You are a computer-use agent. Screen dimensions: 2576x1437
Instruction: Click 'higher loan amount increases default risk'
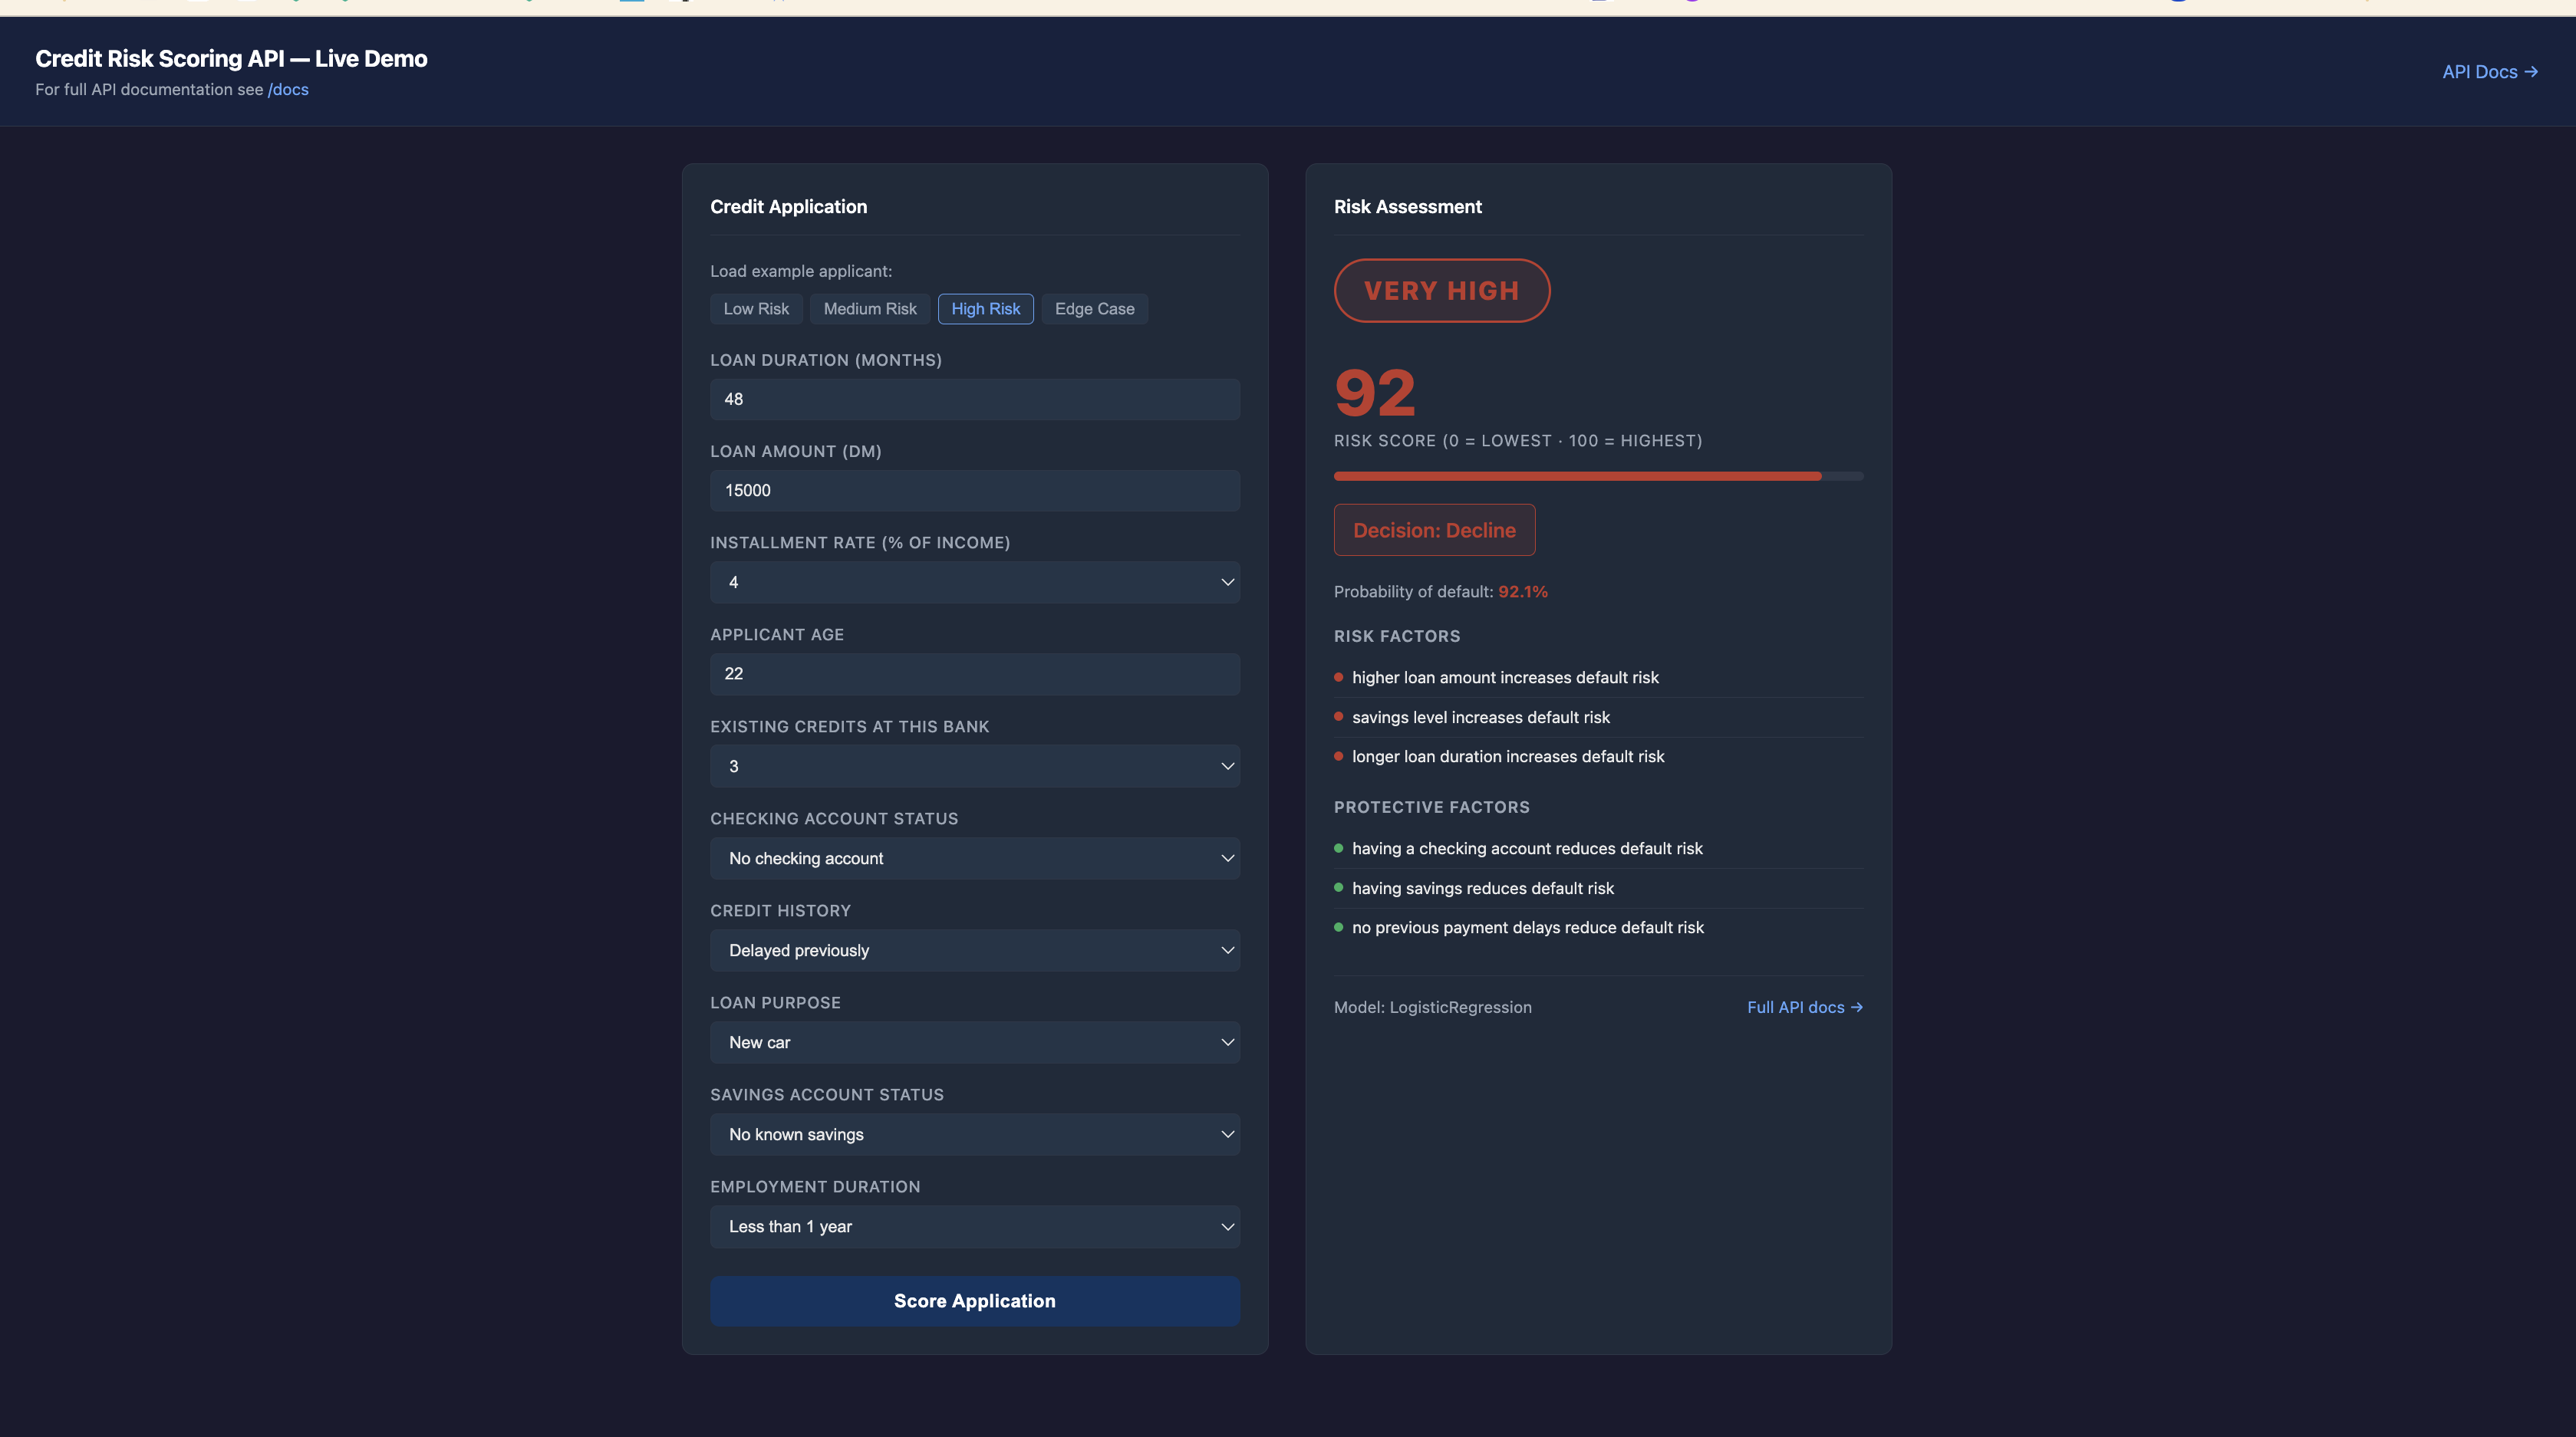tap(1505, 678)
